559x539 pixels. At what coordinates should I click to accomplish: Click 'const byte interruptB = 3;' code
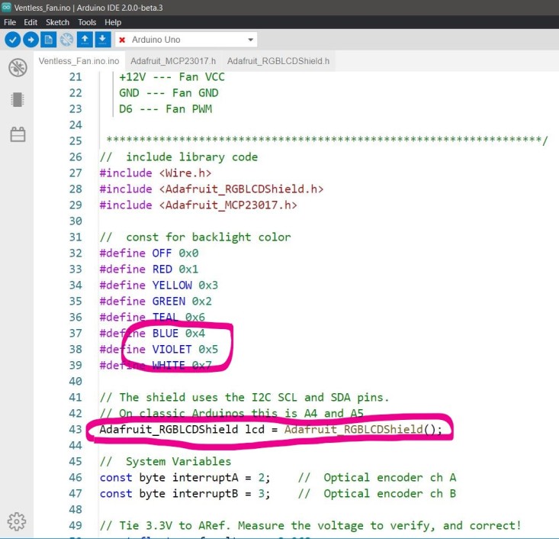pyautogui.click(x=185, y=494)
